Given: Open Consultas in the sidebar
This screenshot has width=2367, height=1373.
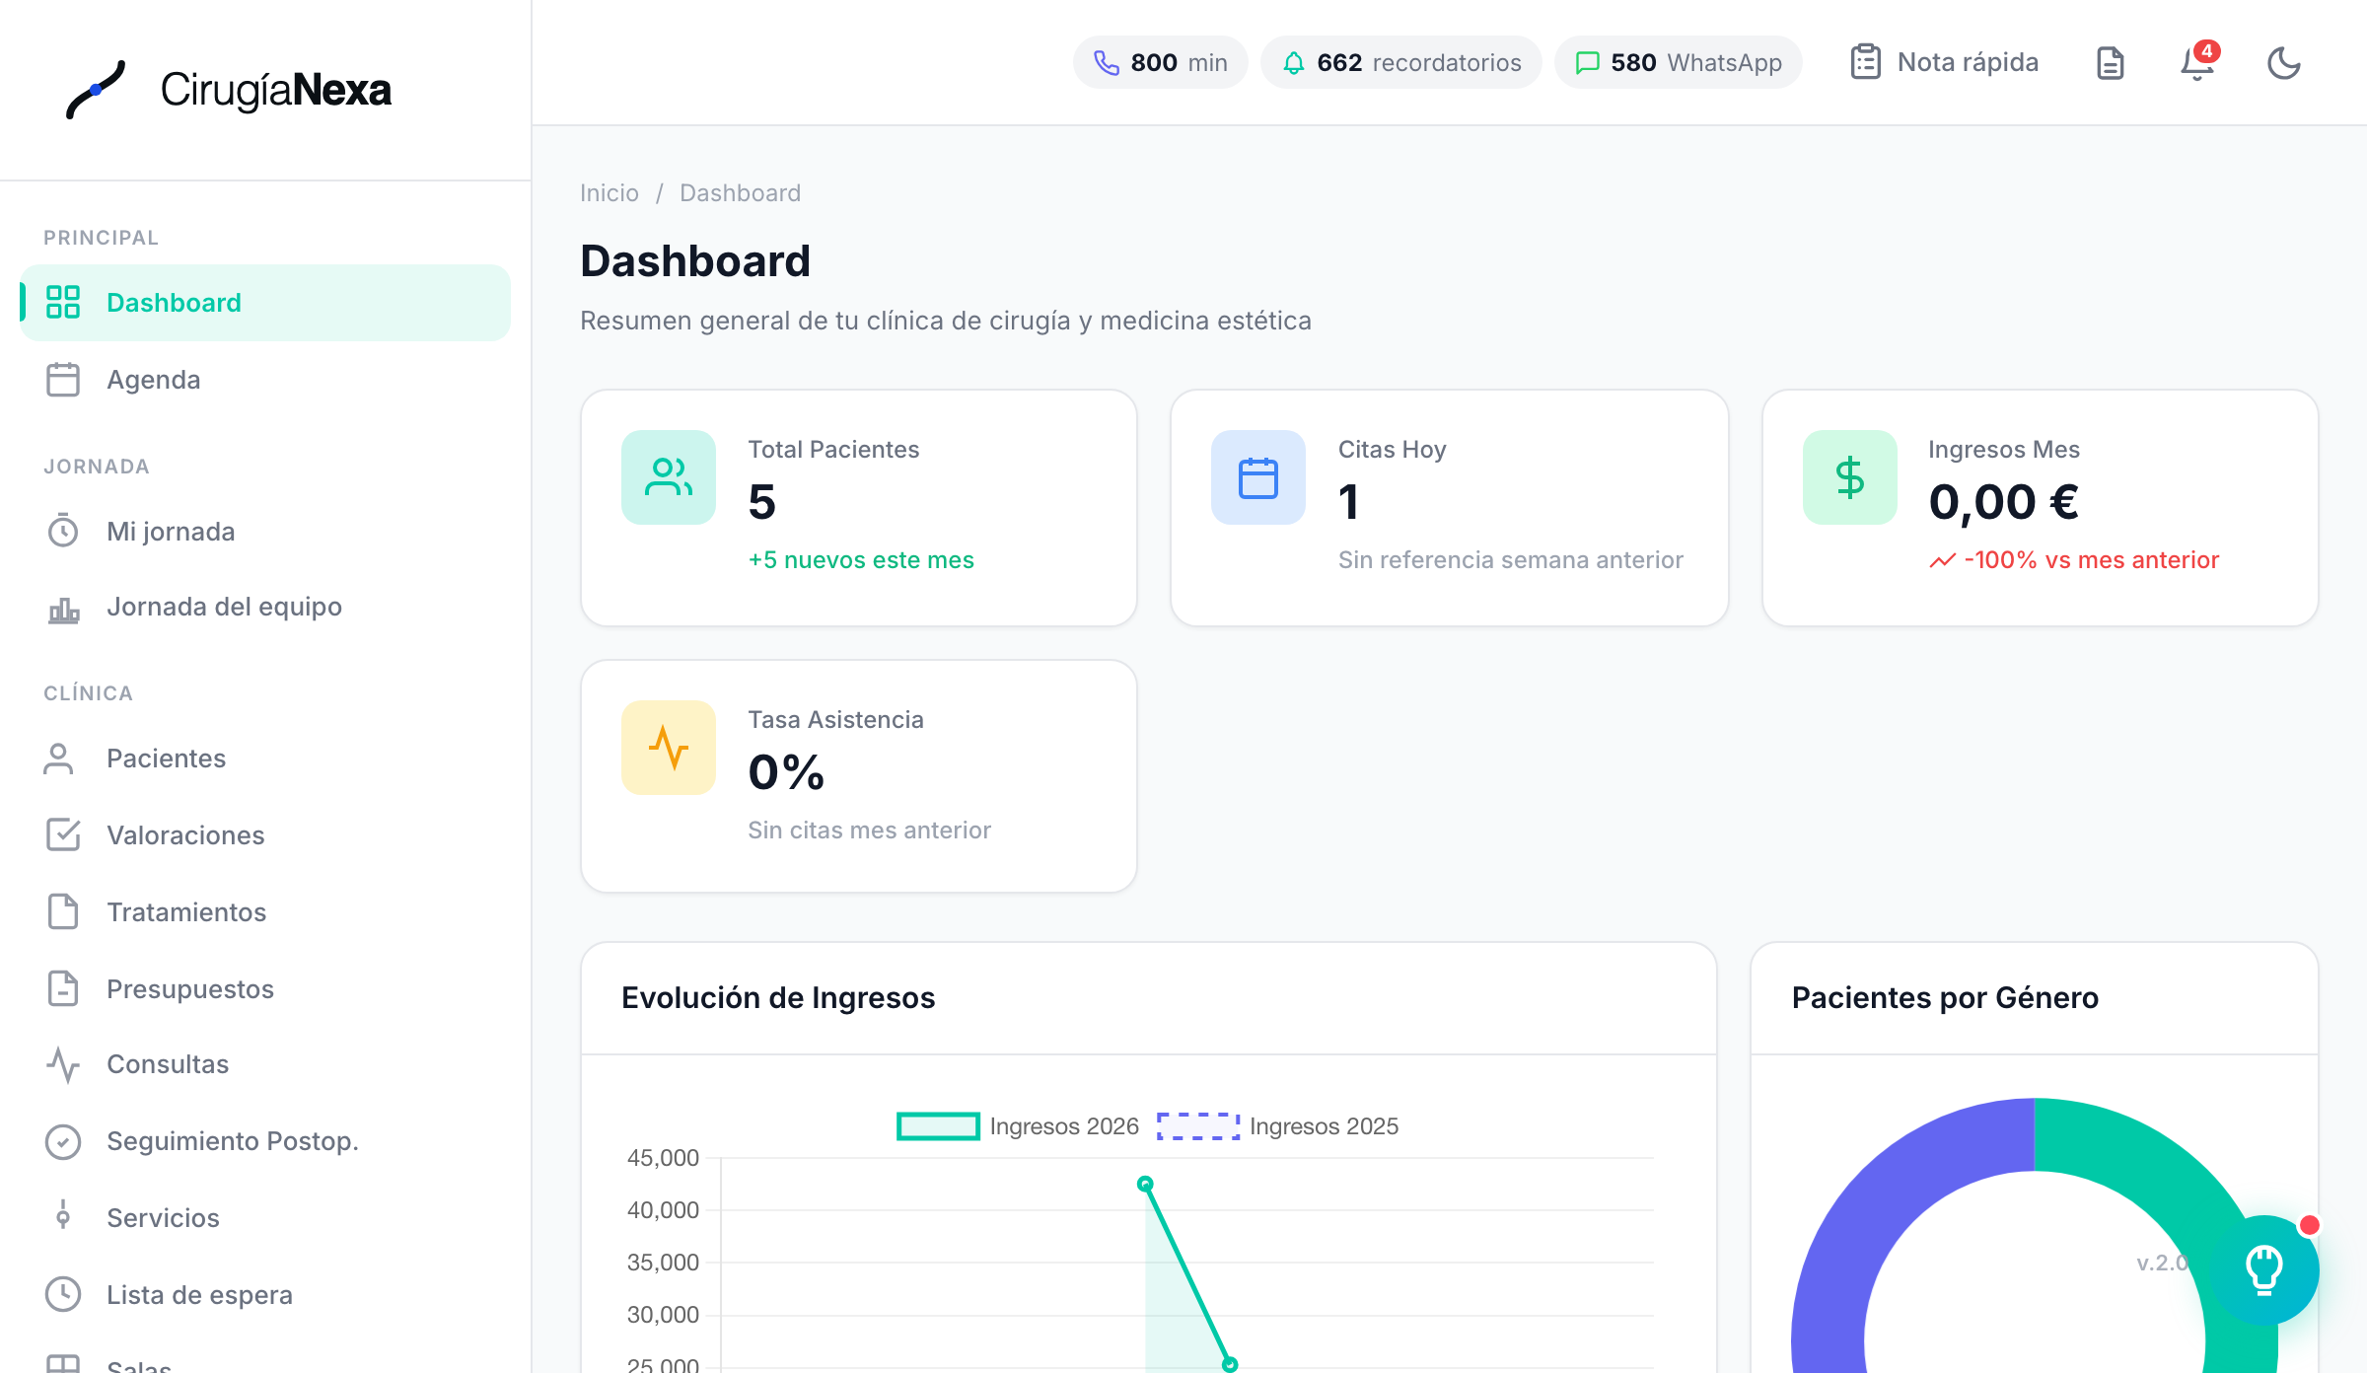Looking at the screenshot, I should click(265, 1064).
